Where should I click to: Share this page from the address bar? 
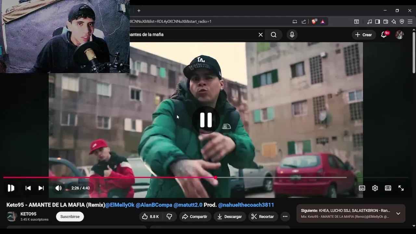click(x=304, y=22)
